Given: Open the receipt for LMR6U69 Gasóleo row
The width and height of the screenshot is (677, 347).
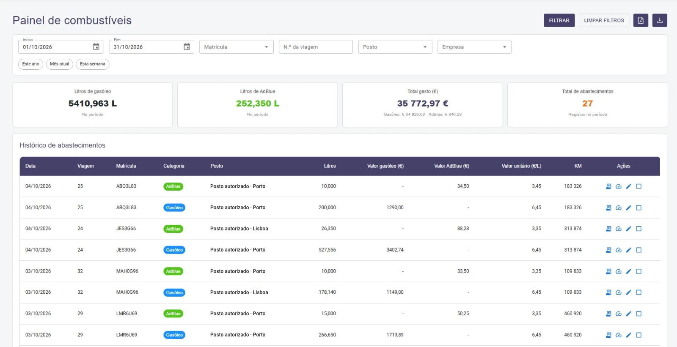Looking at the screenshot, I should coord(608,335).
